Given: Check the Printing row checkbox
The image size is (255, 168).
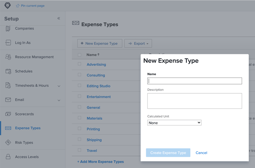Looking at the screenshot, I should pyautogui.click(x=80, y=128).
